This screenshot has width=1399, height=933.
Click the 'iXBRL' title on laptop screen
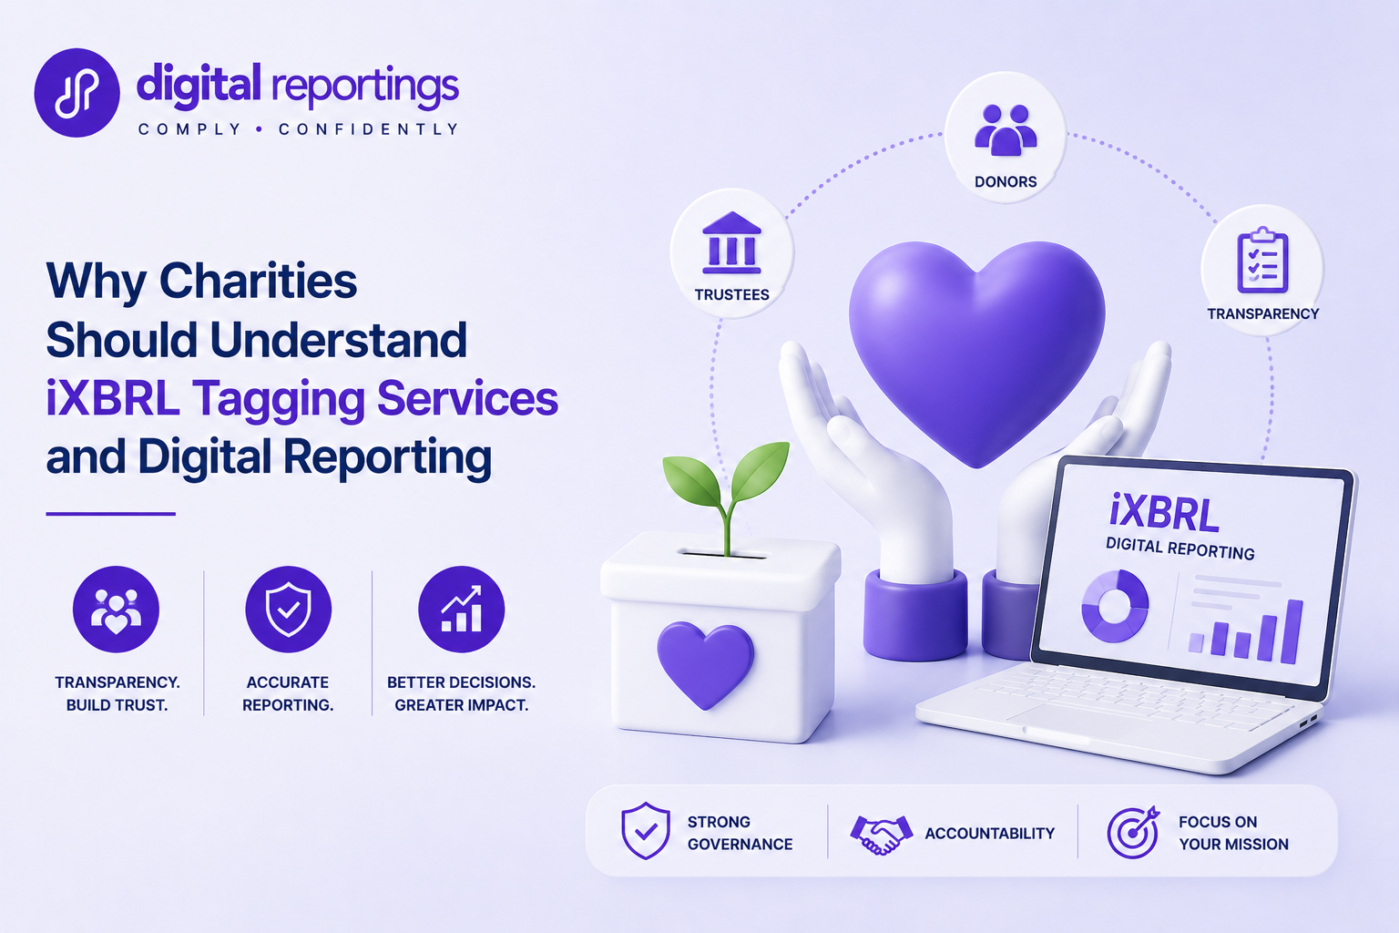click(x=1164, y=513)
